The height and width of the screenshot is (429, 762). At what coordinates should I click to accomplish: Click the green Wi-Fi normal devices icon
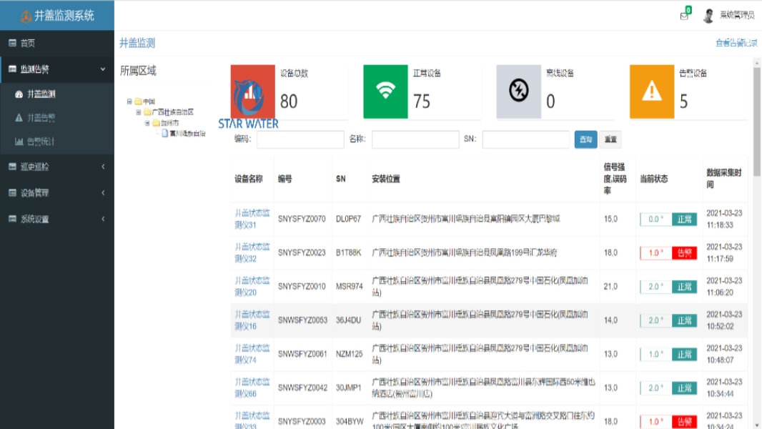click(x=385, y=92)
